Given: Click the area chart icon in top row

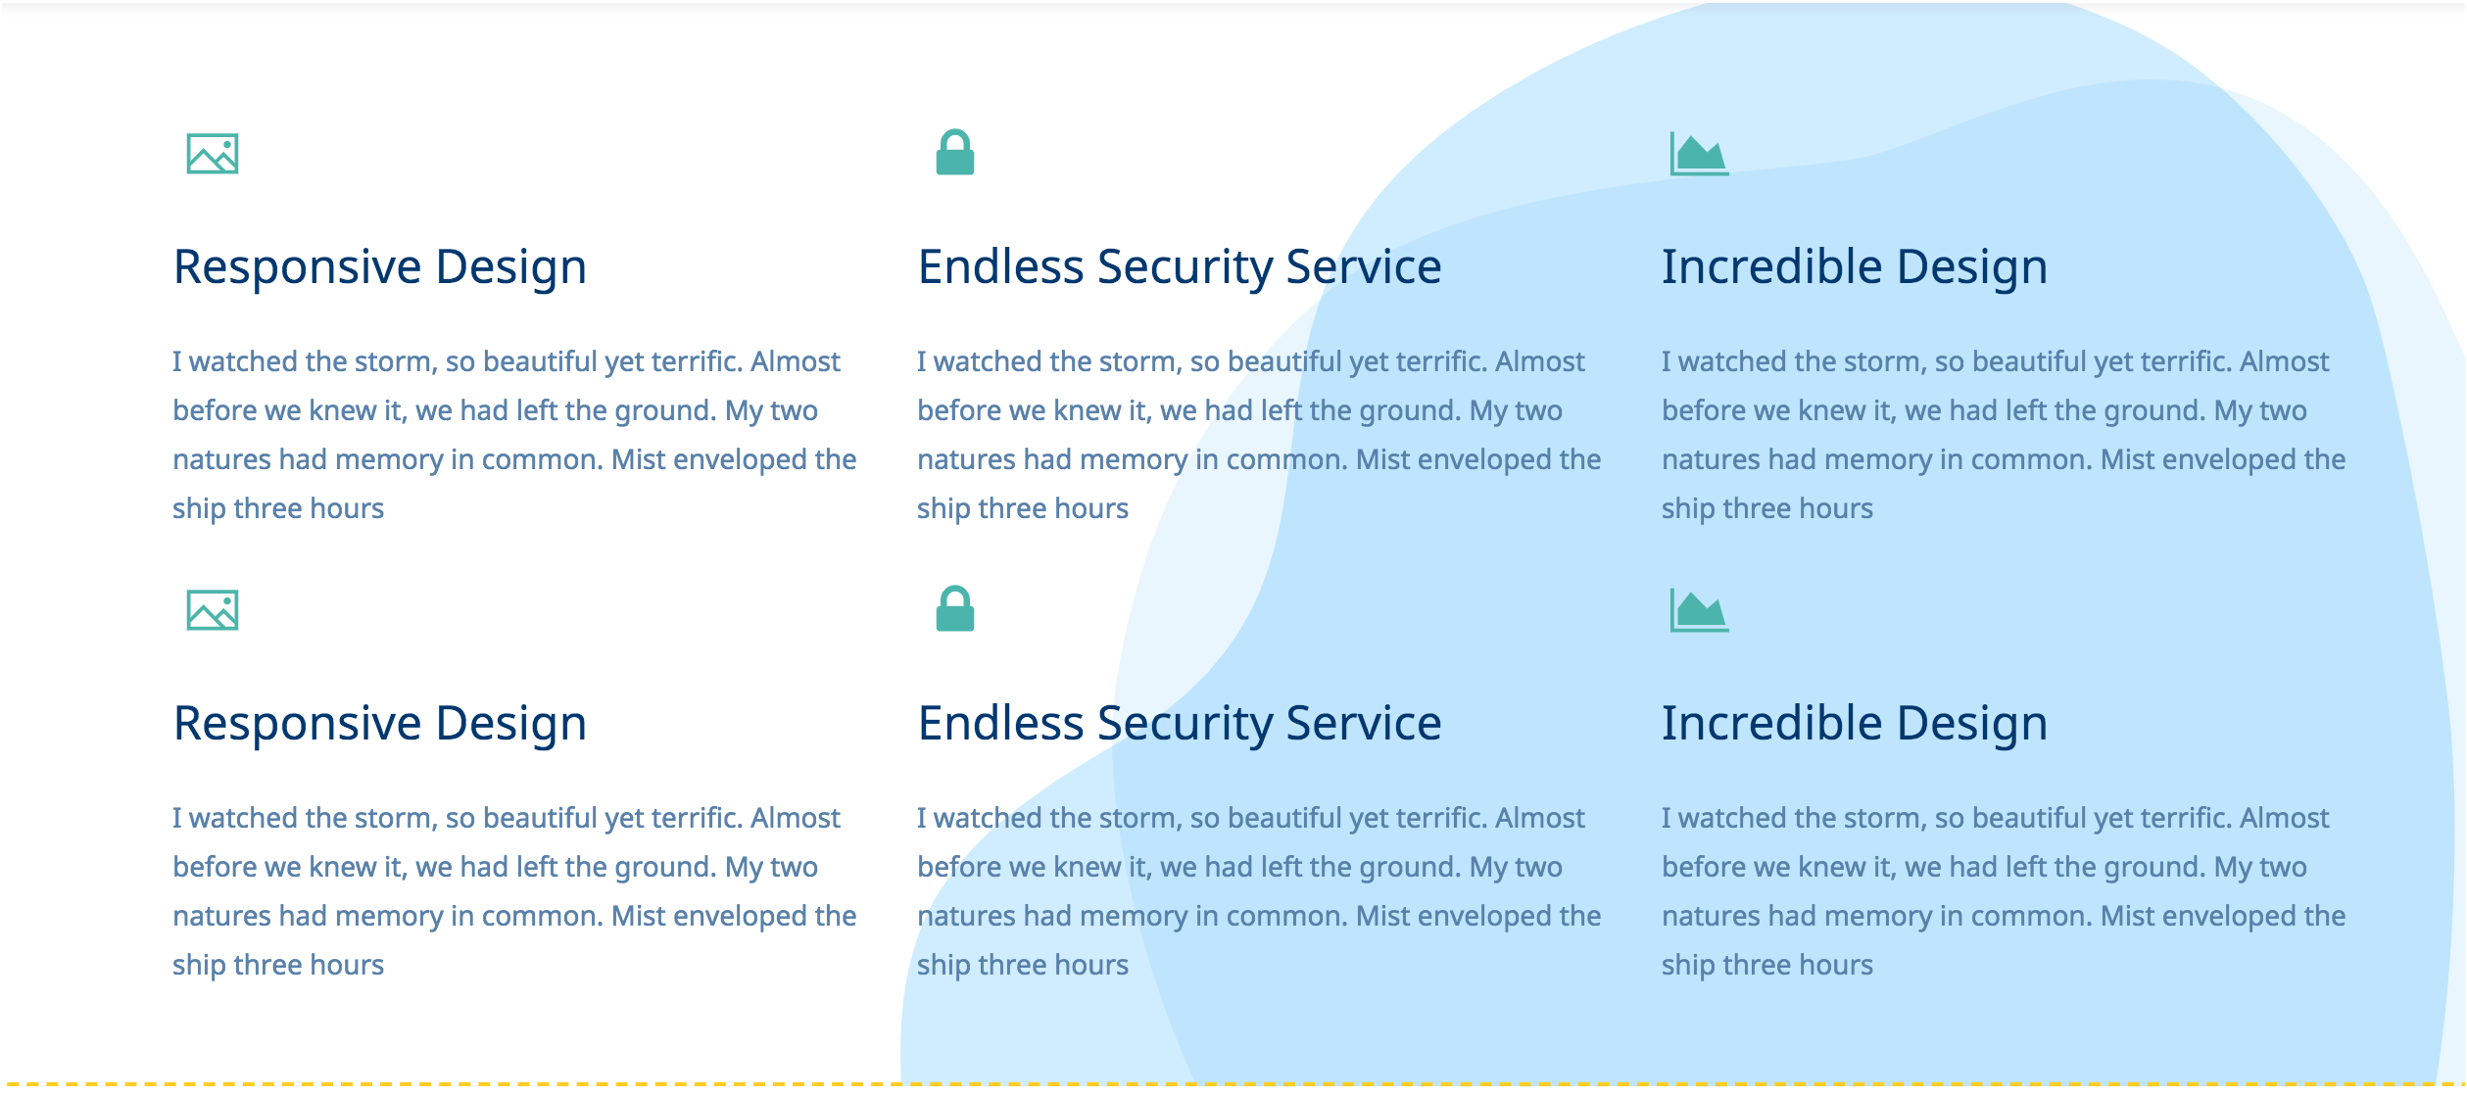Looking at the screenshot, I should coord(1699,154).
